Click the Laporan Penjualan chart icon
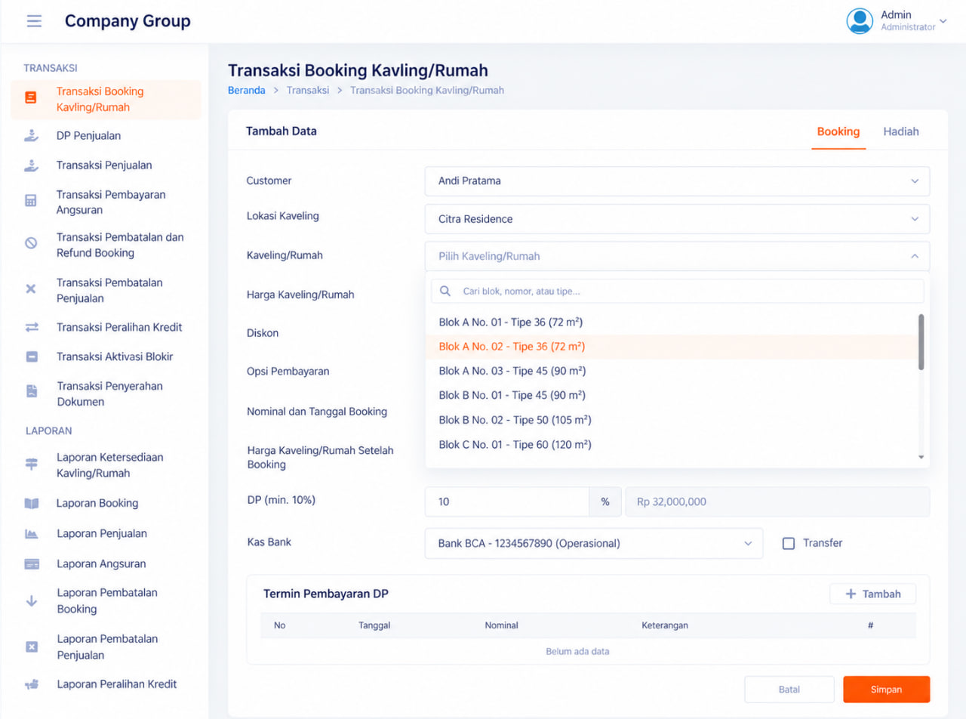 (x=32, y=533)
